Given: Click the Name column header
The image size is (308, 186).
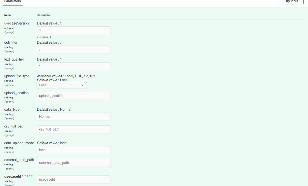Looking at the screenshot, I should pyautogui.click(x=8, y=15).
